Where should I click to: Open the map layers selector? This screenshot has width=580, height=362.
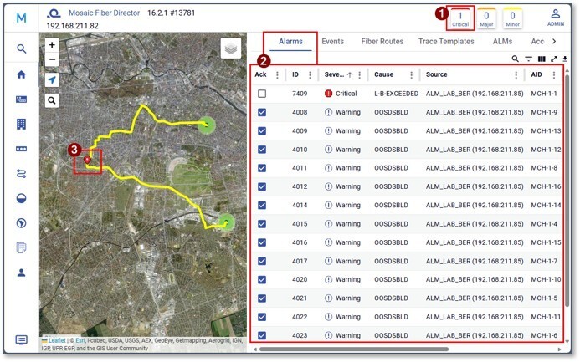(x=231, y=48)
